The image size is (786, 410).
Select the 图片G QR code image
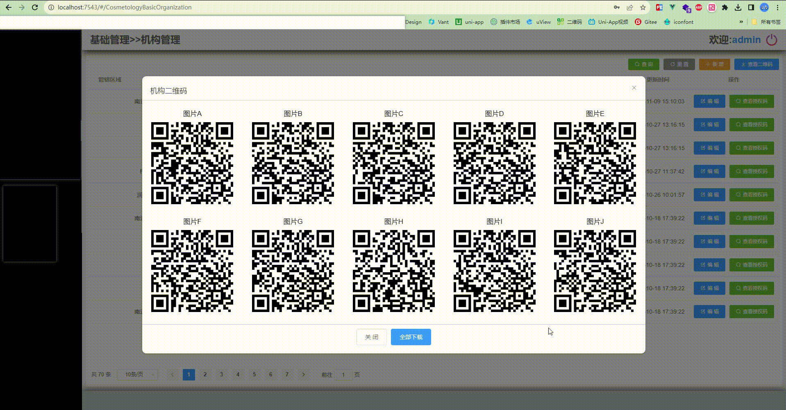293,271
